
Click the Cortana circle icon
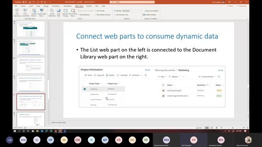(x=24, y=131)
